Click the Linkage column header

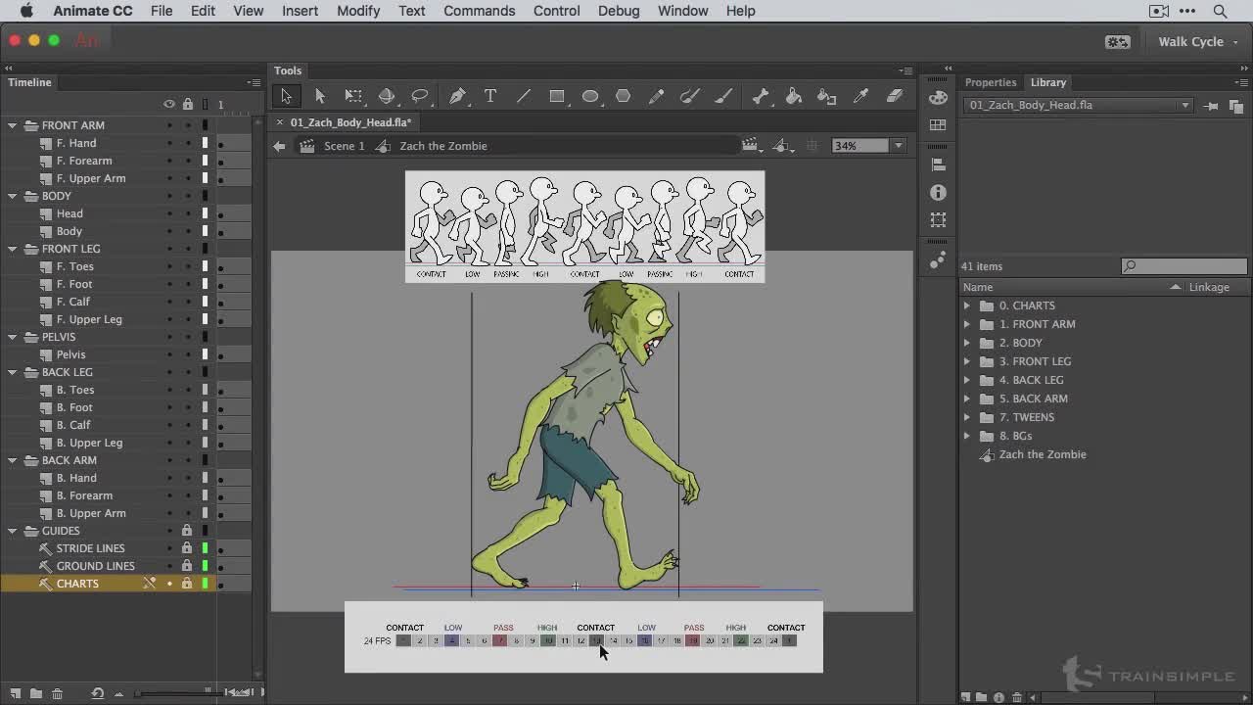1209,287
